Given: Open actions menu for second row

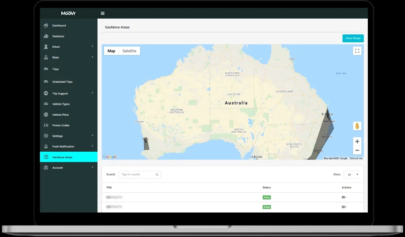Looking at the screenshot, I should [x=344, y=207].
